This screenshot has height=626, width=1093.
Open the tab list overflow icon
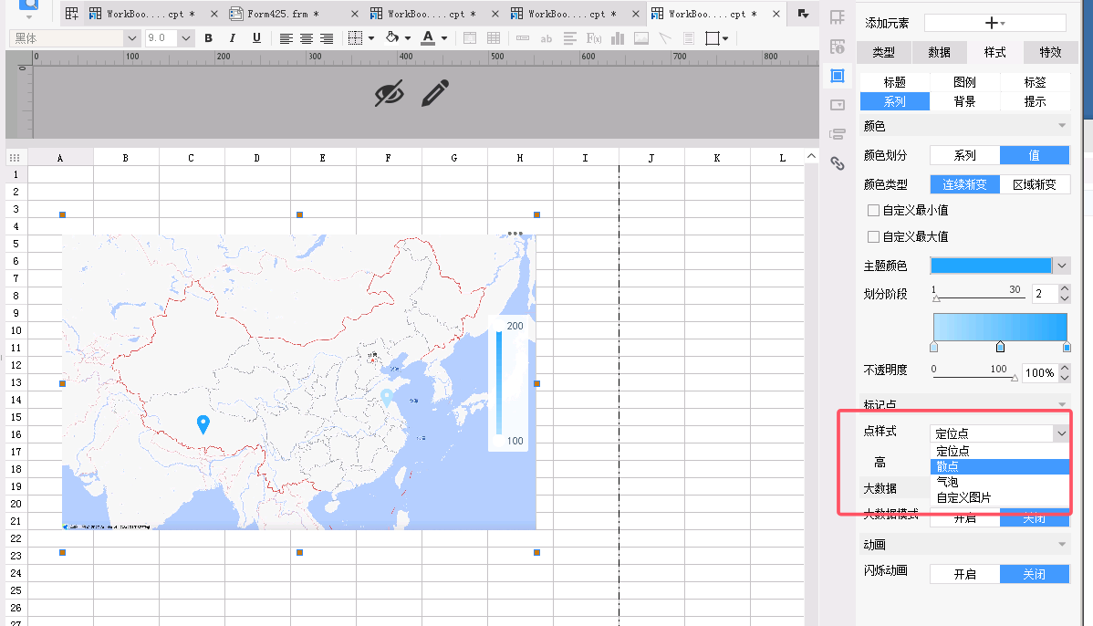click(803, 14)
